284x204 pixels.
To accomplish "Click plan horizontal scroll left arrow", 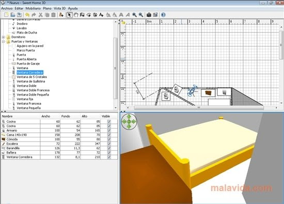I will (x=128, y=107).
